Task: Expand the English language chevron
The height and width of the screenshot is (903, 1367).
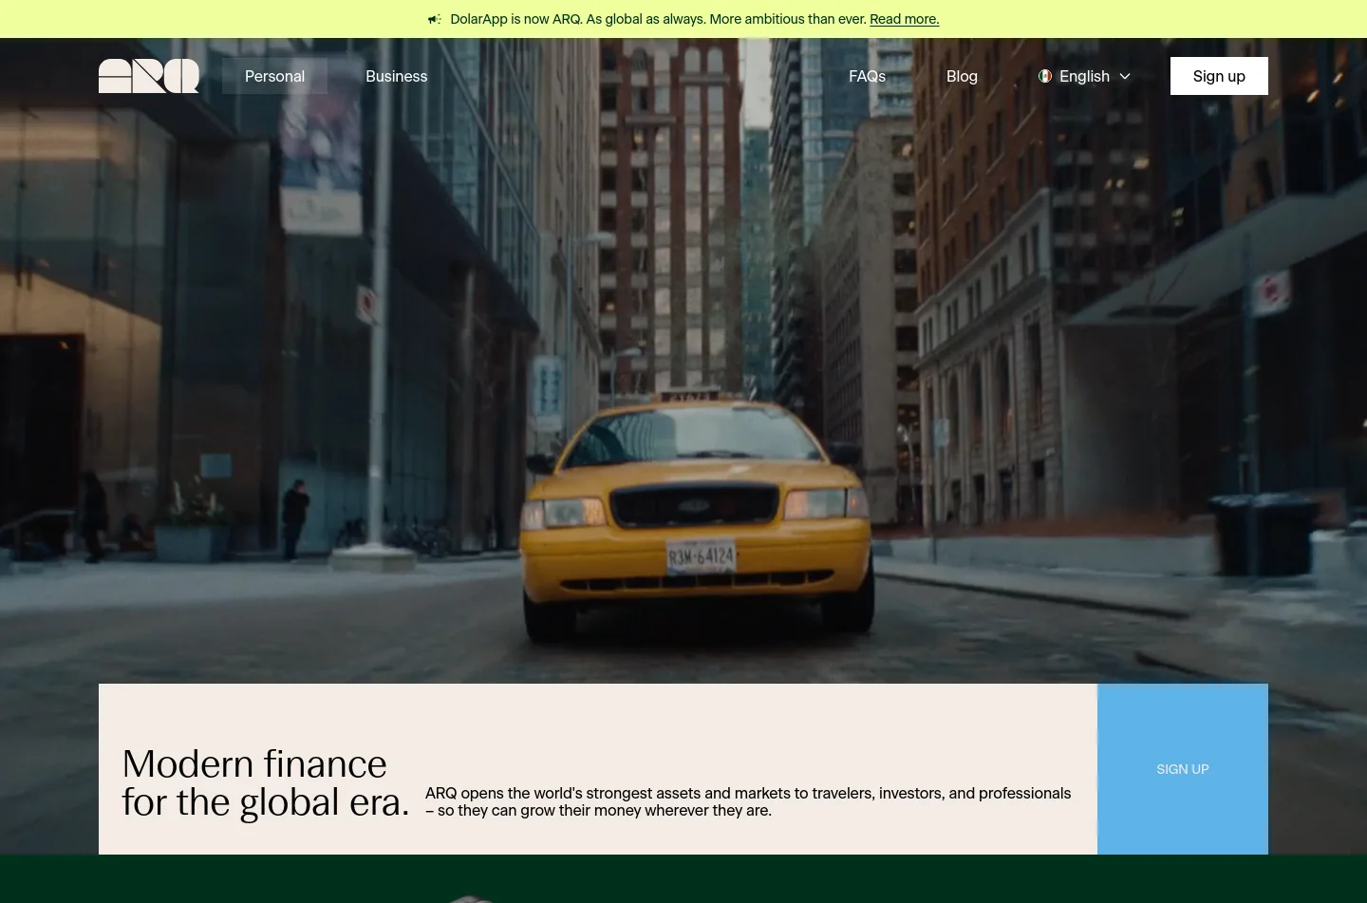Action: click(1125, 76)
